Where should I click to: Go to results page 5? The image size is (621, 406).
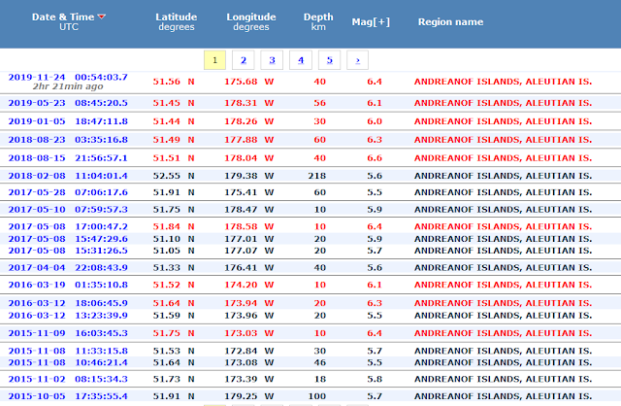(x=329, y=60)
